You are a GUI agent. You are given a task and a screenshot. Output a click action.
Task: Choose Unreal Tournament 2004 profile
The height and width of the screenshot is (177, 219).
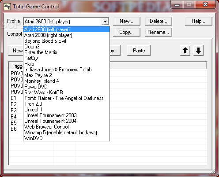pos(66,121)
